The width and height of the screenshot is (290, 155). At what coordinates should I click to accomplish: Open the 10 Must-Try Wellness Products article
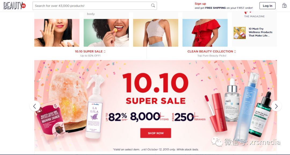tap(260, 32)
